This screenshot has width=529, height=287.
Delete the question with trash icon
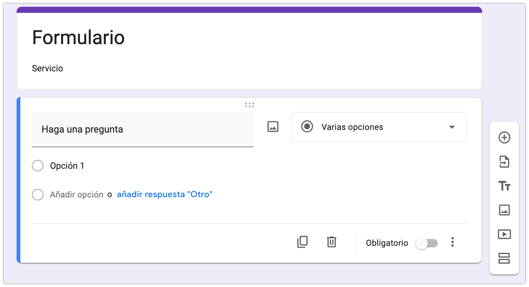331,242
